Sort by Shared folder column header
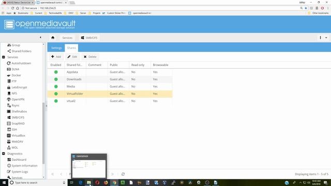This screenshot has width=331, height=186. pyautogui.click(x=74, y=65)
